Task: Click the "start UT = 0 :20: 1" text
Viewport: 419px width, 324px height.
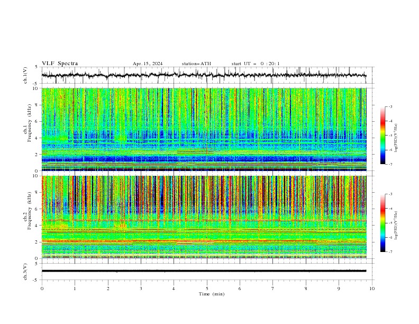Action: pyautogui.click(x=256, y=64)
